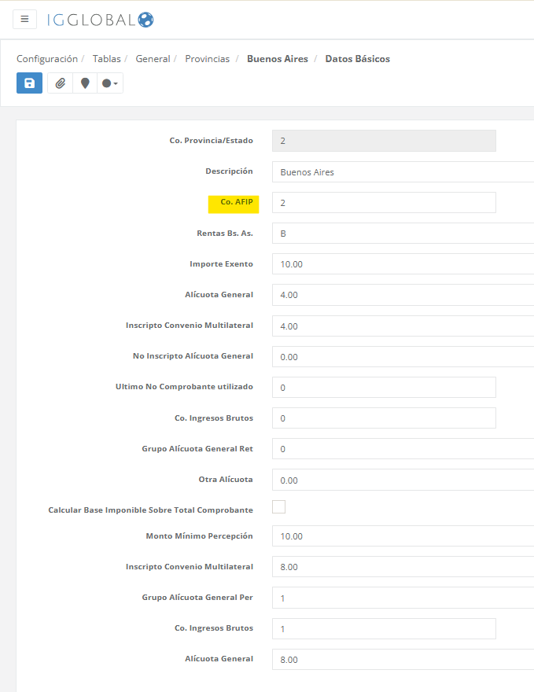The width and height of the screenshot is (534, 692).
Task: Open attachments with the paperclip icon
Action: click(61, 83)
